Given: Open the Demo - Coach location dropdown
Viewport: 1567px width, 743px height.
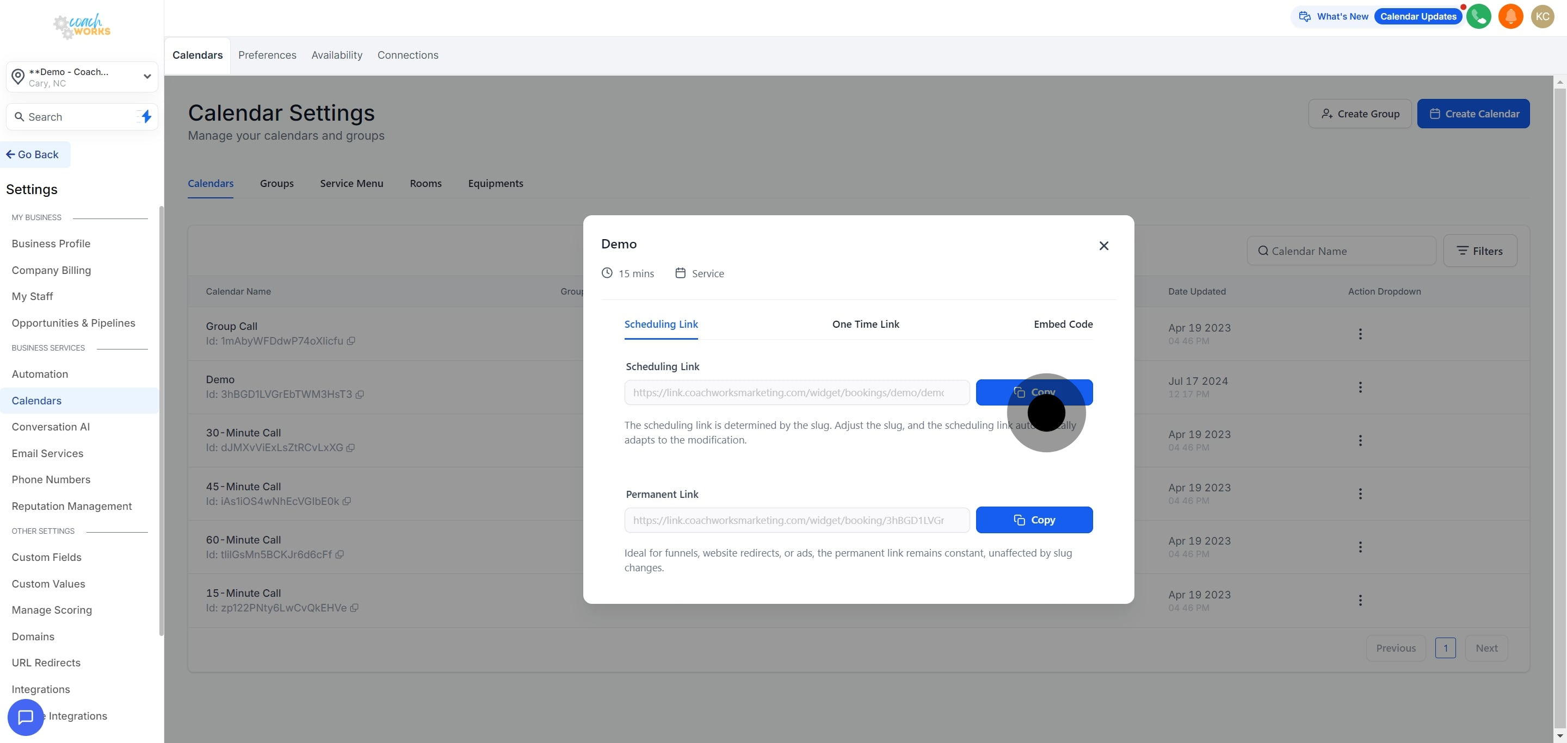Looking at the screenshot, I should (x=82, y=77).
